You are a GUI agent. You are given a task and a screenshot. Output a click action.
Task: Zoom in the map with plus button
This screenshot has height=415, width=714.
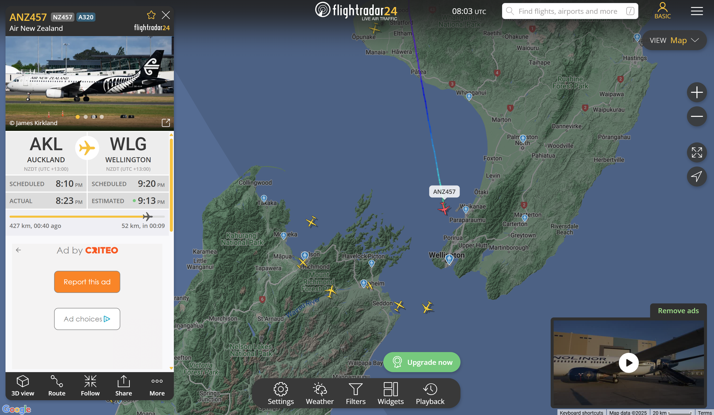click(697, 92)
